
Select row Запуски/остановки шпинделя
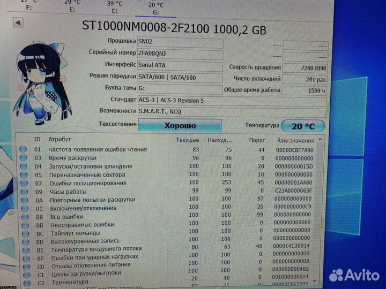[167, 166]
